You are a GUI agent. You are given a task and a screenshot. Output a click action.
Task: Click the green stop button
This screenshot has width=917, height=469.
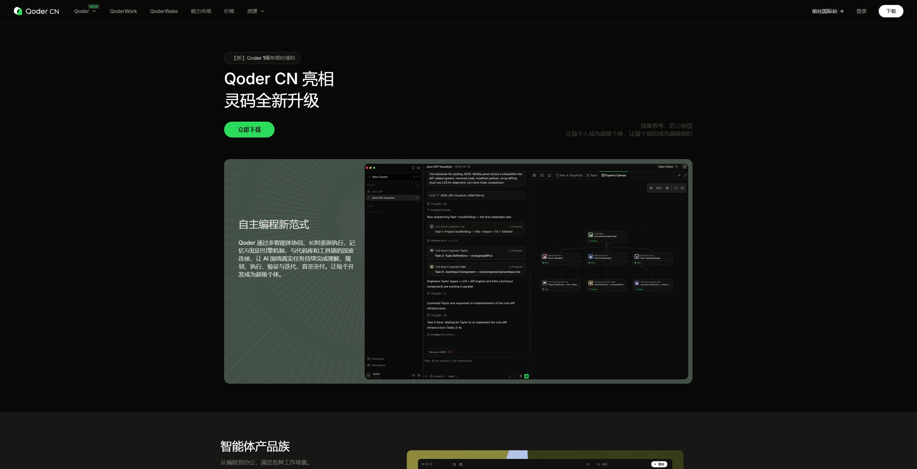[x=526, y=376]
